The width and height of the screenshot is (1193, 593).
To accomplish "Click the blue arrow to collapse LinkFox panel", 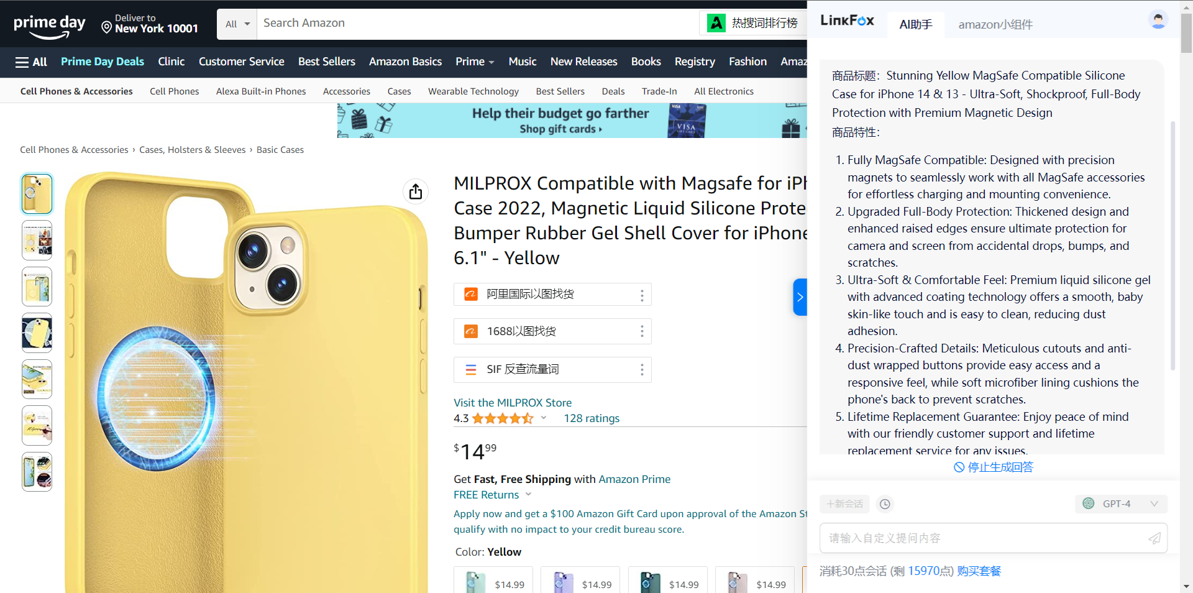I will (x=800, y=297).
